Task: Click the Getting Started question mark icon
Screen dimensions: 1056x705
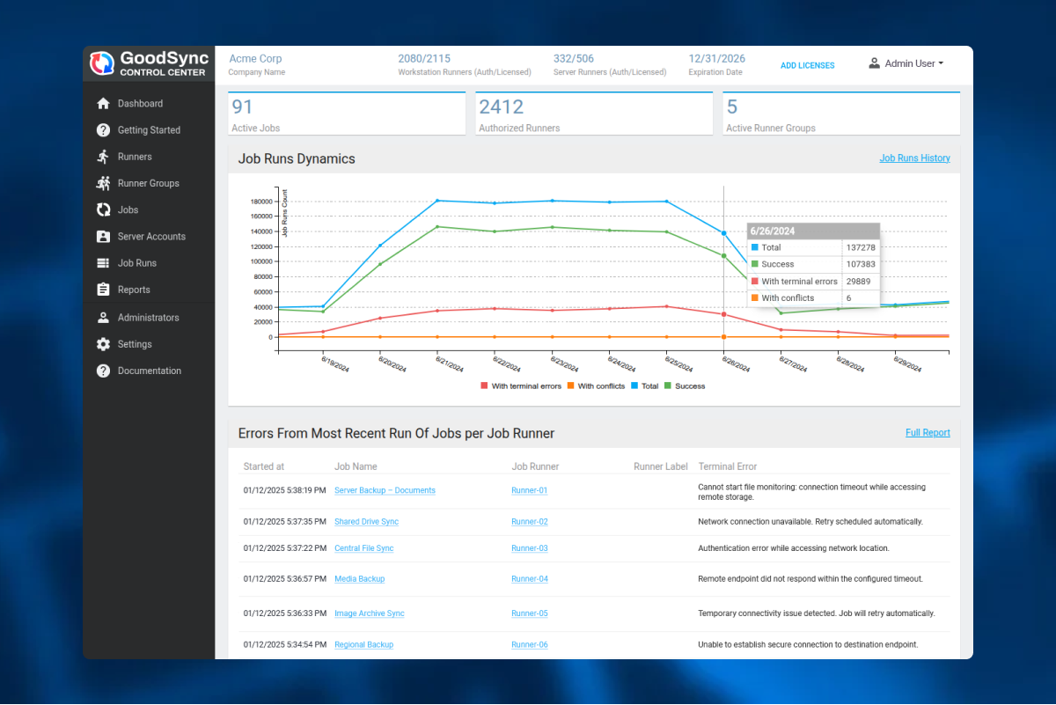Action: pyautogui.click(x=103, y=130)
